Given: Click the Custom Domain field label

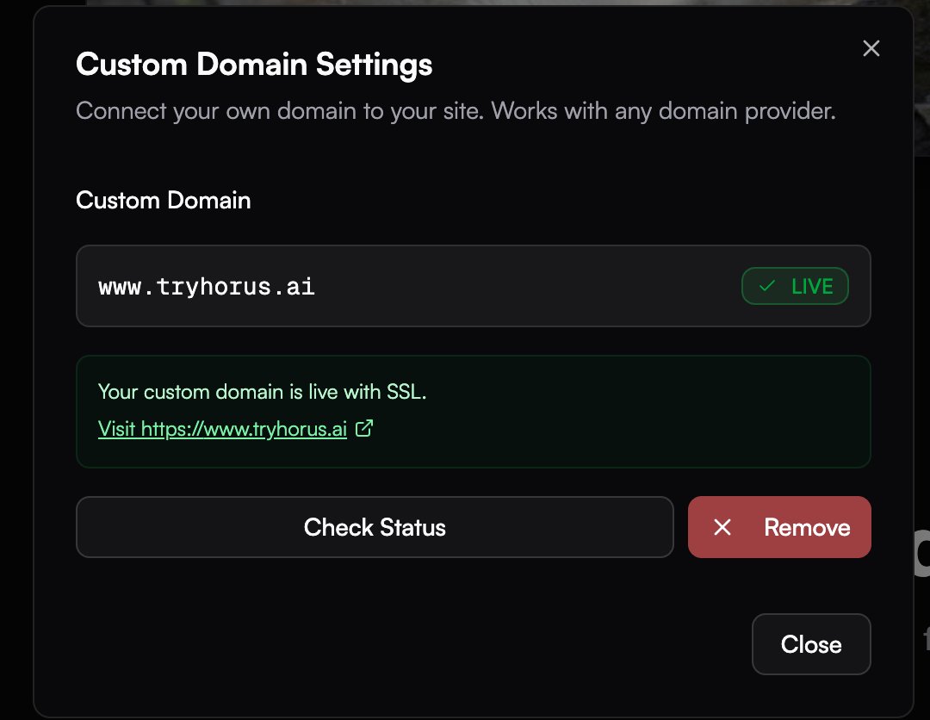Looking at the screenshot, I should [x=164, y=201].
